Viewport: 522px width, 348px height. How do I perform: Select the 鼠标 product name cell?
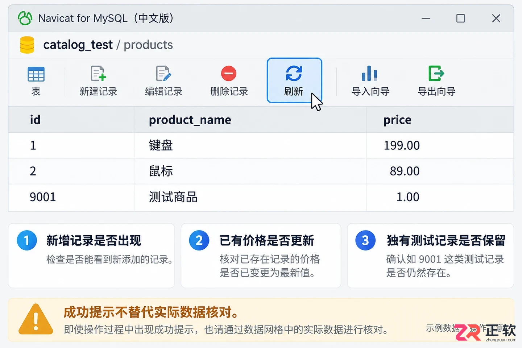pos(250,171)
